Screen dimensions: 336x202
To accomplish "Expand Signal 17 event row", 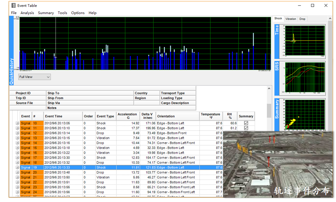I will [x=17, y=158].
